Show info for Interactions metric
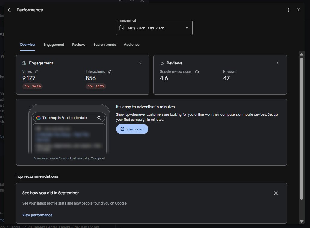The width and height of the screenshot is (310, 228). [109, 72]
